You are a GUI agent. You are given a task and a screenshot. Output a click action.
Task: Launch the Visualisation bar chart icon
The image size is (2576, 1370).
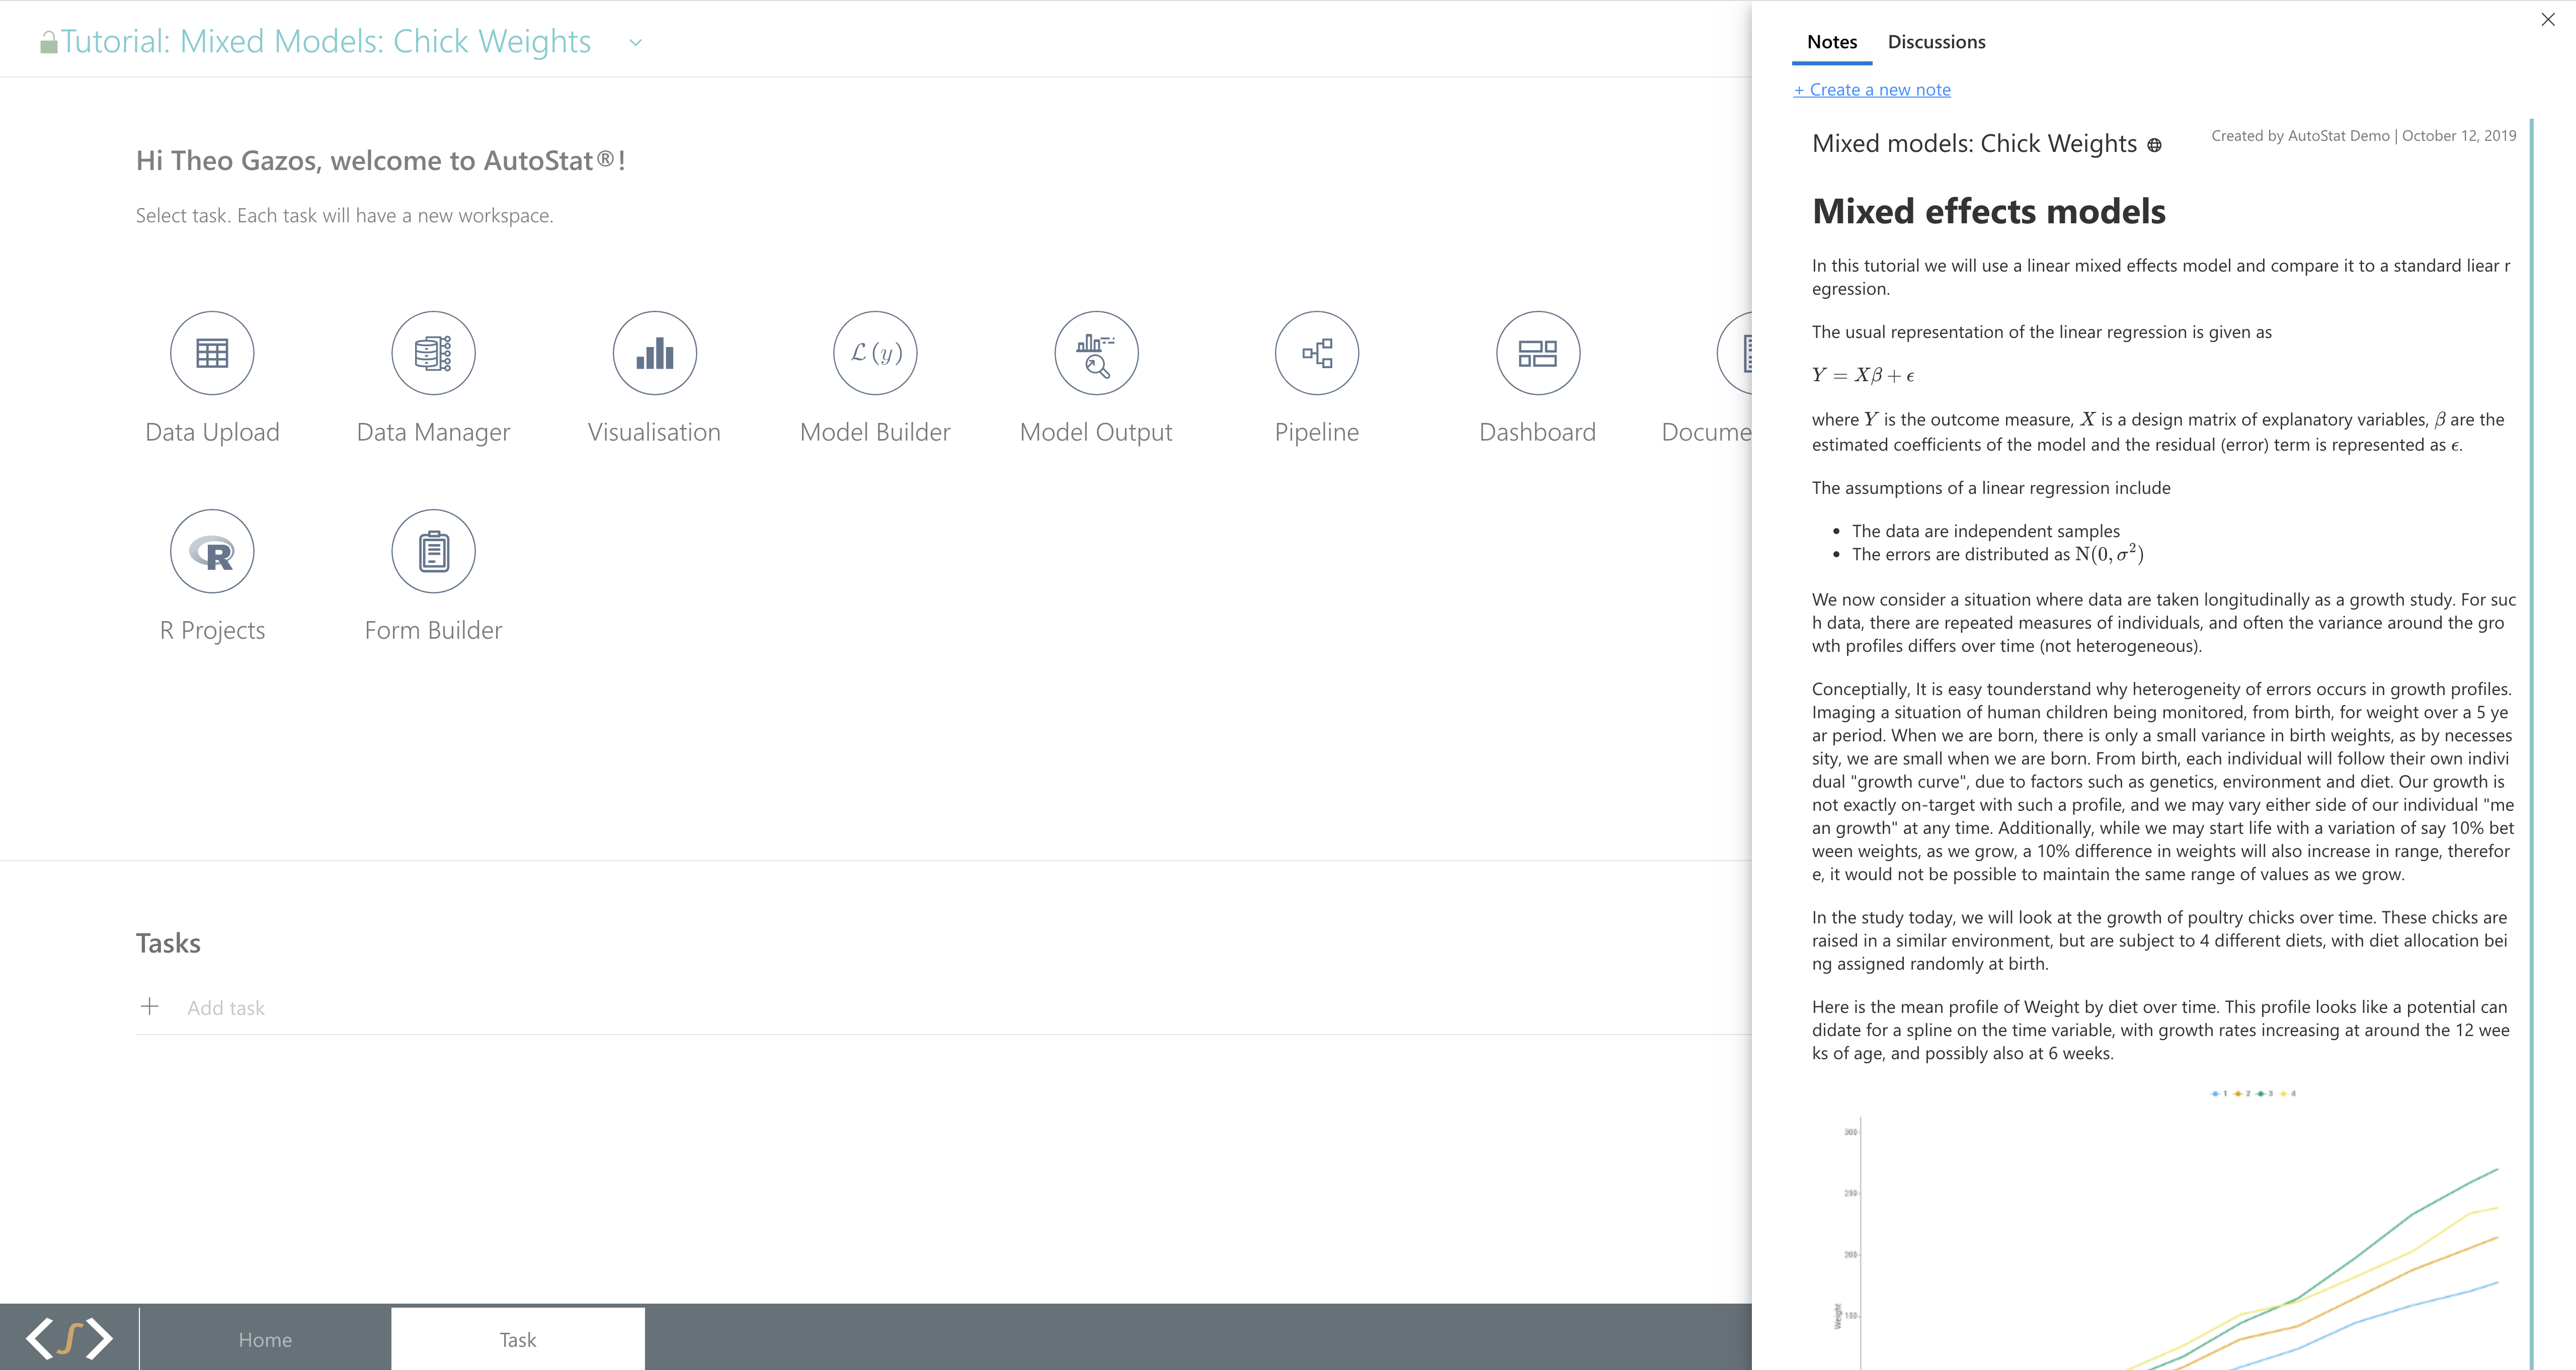654,353
